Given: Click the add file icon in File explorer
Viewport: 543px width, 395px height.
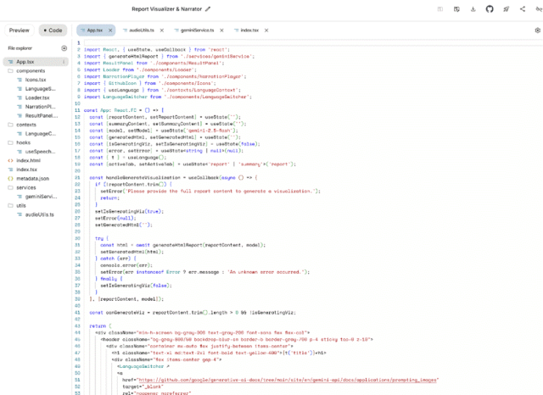Looking at the screenshot, I should tap(64, 48).
